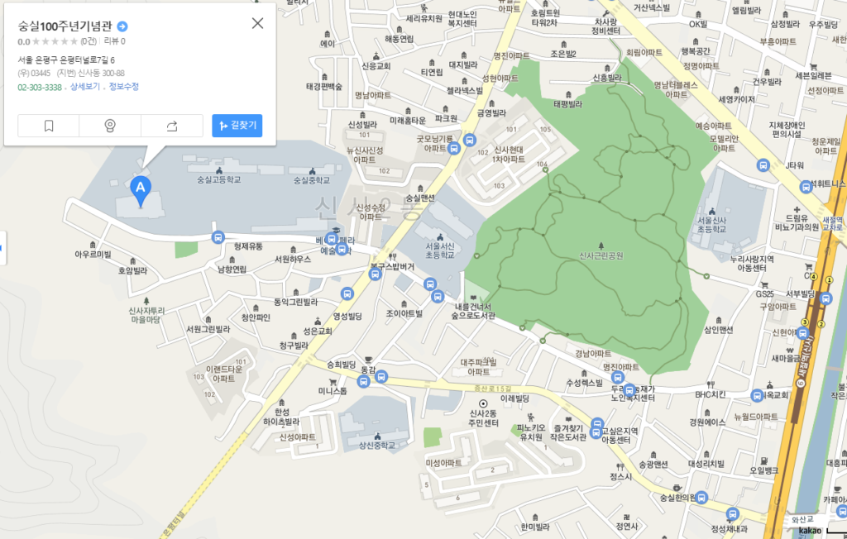Click the 정보수정 edit info link
This screenshot has height=539, width=847.
point(124,87)
